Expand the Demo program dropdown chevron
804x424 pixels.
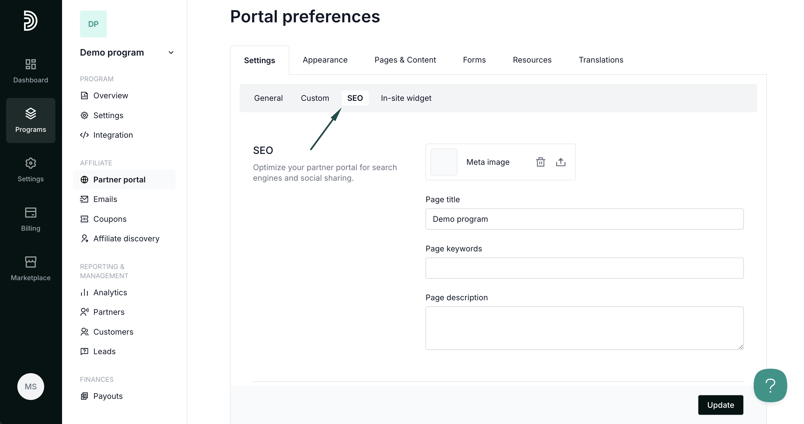[171, 53]
